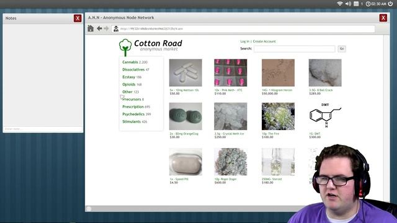Click the Cotton Road site title
The image size is (397, 223).
(158, 43)
